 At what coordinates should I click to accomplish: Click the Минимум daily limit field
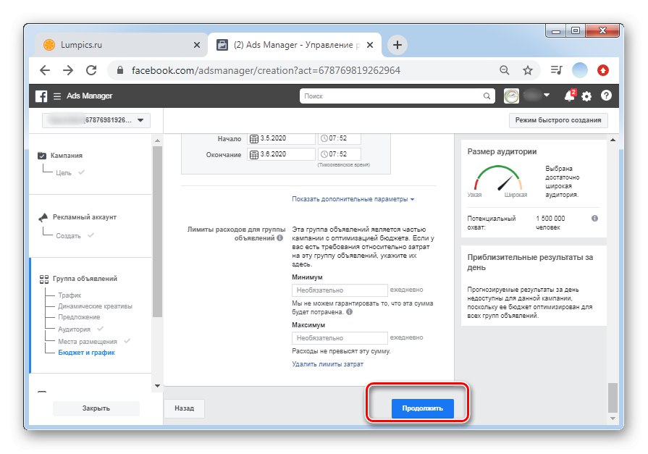tap(340, 290)
